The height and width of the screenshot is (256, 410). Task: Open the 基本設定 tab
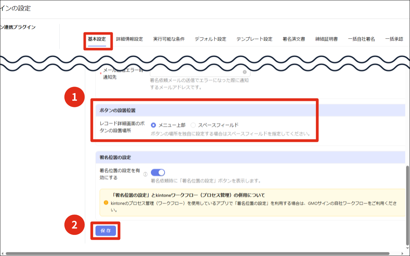pyautogui.click(x=97, y=39)
